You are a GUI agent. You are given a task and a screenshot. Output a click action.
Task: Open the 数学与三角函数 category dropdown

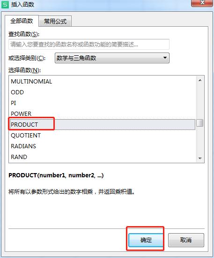pyautogui.click(x=112, y=58)
